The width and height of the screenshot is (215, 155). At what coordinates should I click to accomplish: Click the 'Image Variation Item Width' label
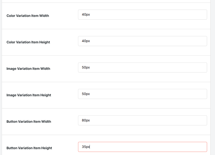click(28, 69)
